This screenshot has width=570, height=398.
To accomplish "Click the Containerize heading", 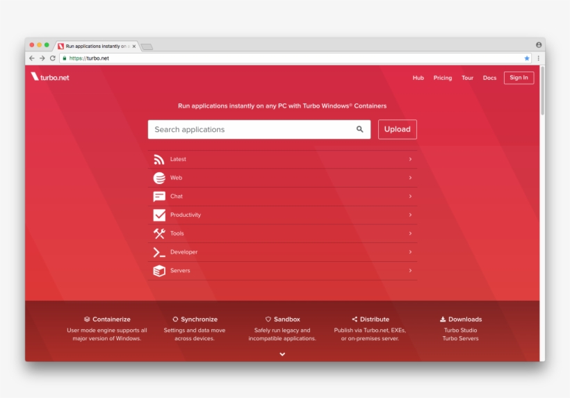I will (111, 320).
